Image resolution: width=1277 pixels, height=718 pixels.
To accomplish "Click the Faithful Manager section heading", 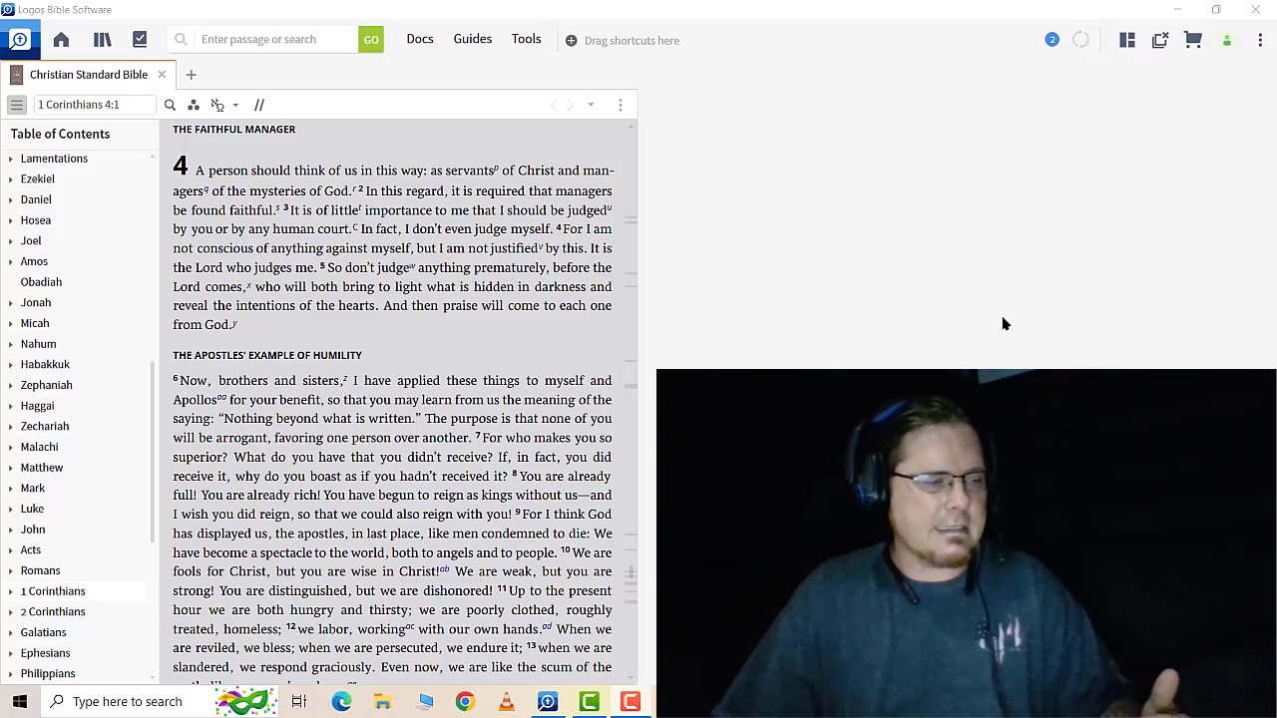I will pos(233,130).
